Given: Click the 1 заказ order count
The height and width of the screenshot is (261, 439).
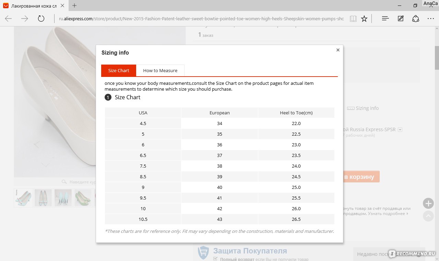Looking at the screenshot, I should click(206, 35).
